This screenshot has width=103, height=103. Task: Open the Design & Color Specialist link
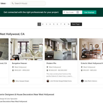pos(9,99)
